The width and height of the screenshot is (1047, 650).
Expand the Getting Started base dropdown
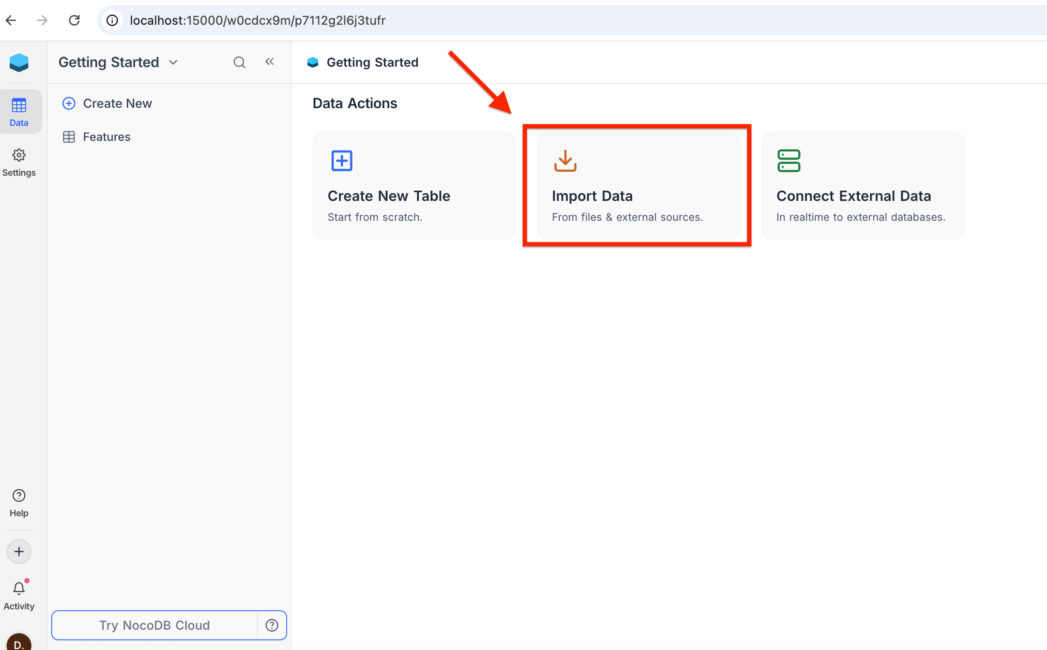tap(173, 62)
